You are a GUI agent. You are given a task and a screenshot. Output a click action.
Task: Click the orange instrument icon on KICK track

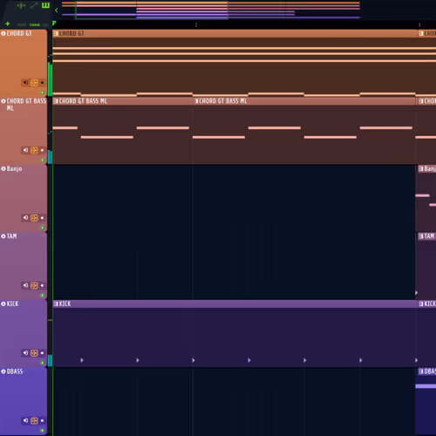34,353
